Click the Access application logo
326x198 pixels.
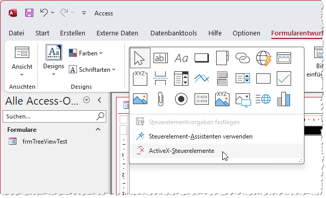(13, 13)
